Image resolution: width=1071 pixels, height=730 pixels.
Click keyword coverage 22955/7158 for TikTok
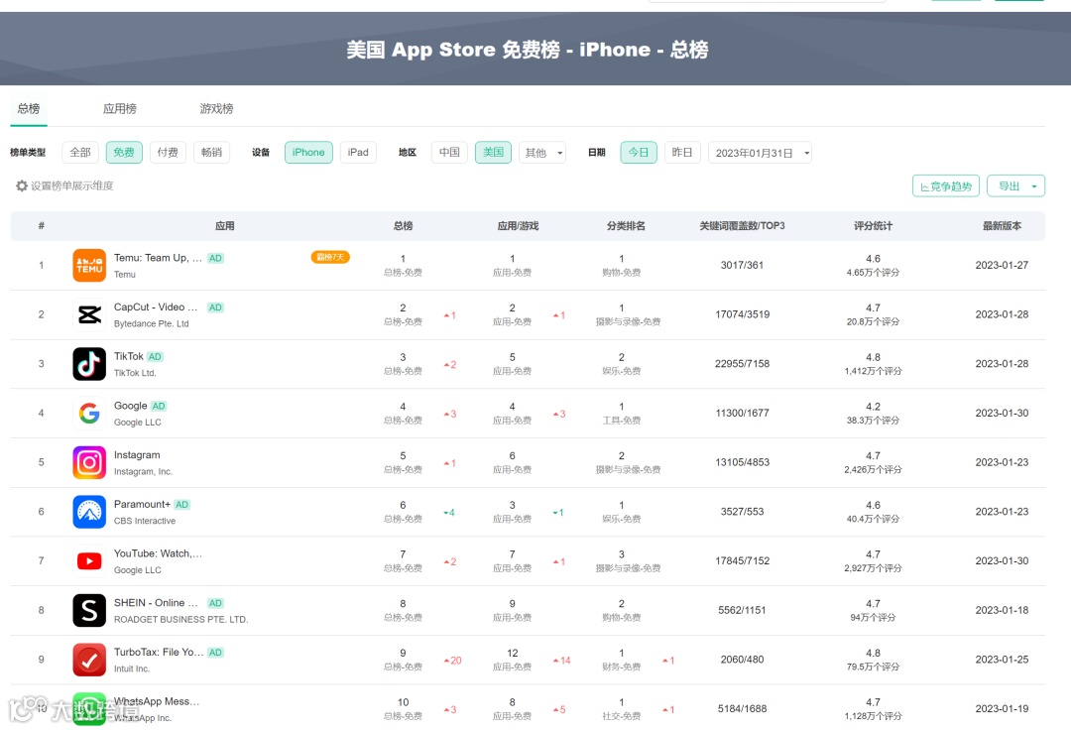[743, 364]
